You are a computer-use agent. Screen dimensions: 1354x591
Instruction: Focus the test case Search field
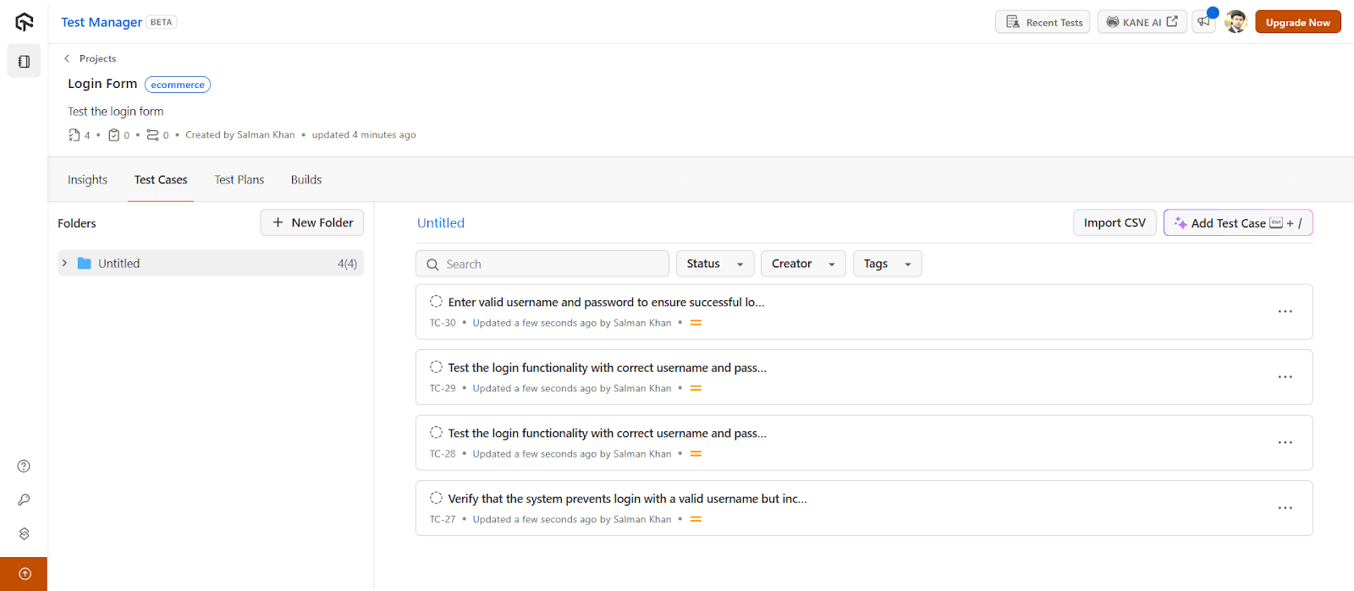[x=542, y=264]
